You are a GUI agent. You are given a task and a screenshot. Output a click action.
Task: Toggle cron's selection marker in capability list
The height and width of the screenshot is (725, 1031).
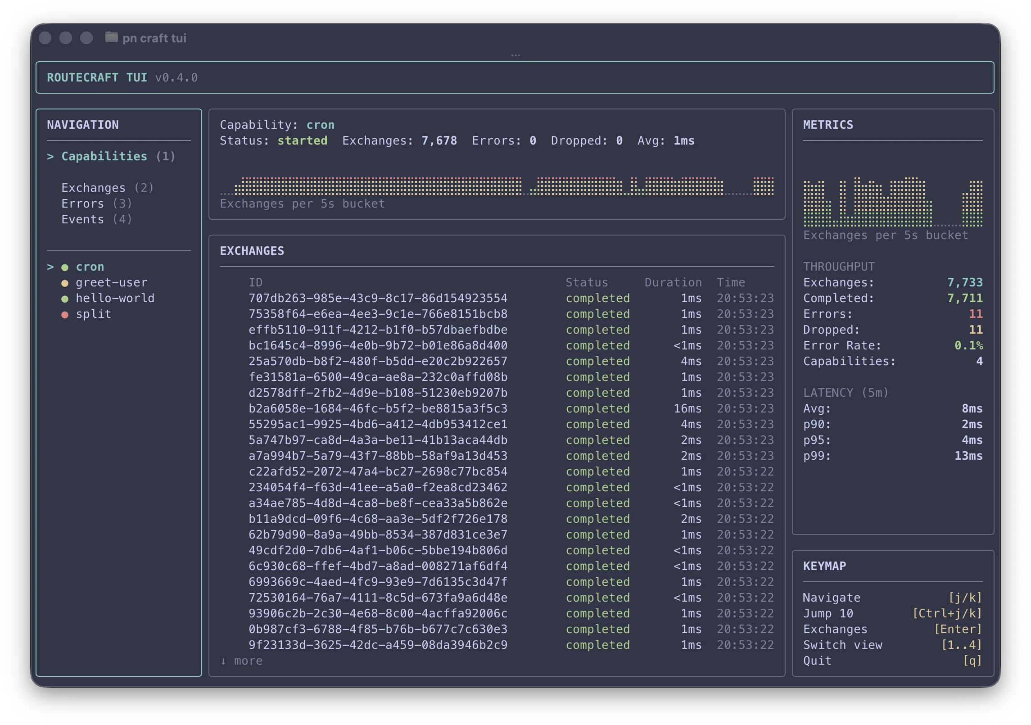click(x=50, y=267)
